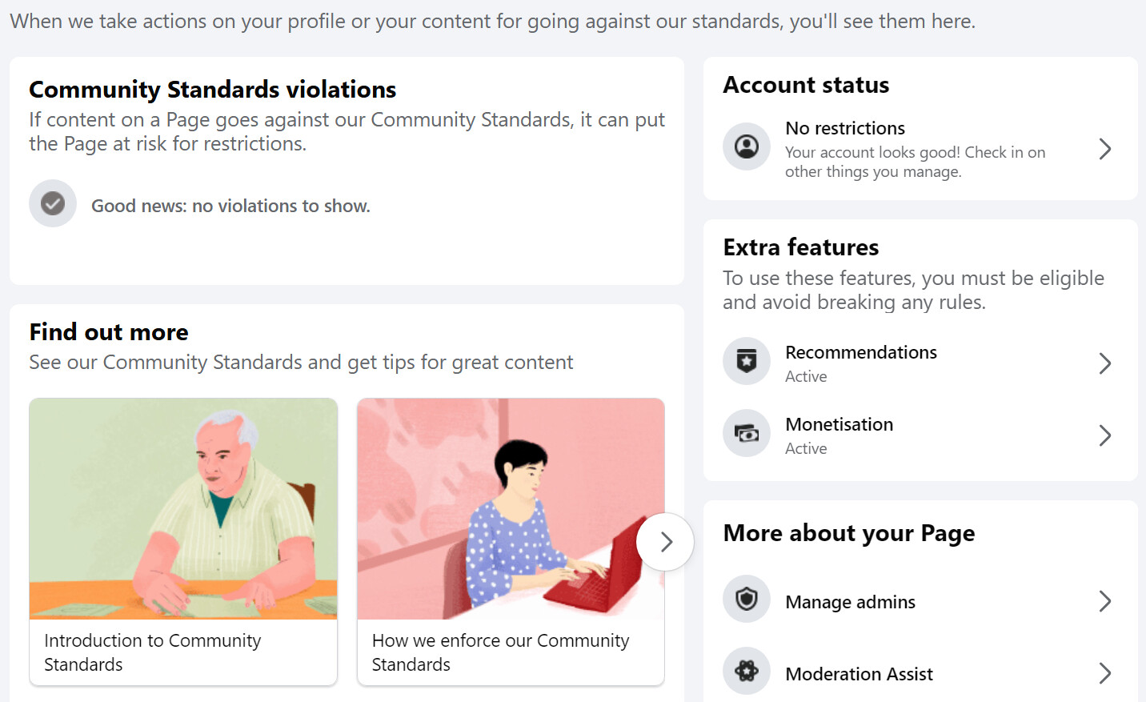The width and height of the screenshot is (1146, 702).
Task: Click the Monetisation money icon
Action: point(747,433)
